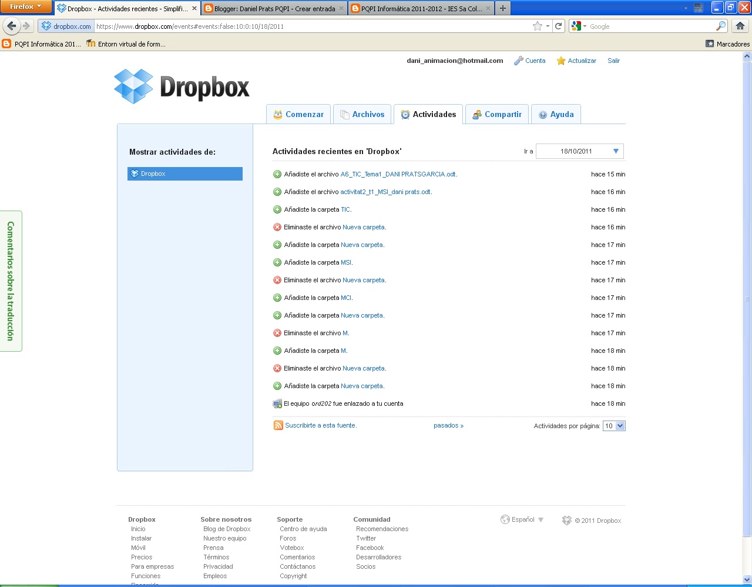Open the MCI folder link
The width and height of the screenshot is (752, 587).
[x=346, y=298]
